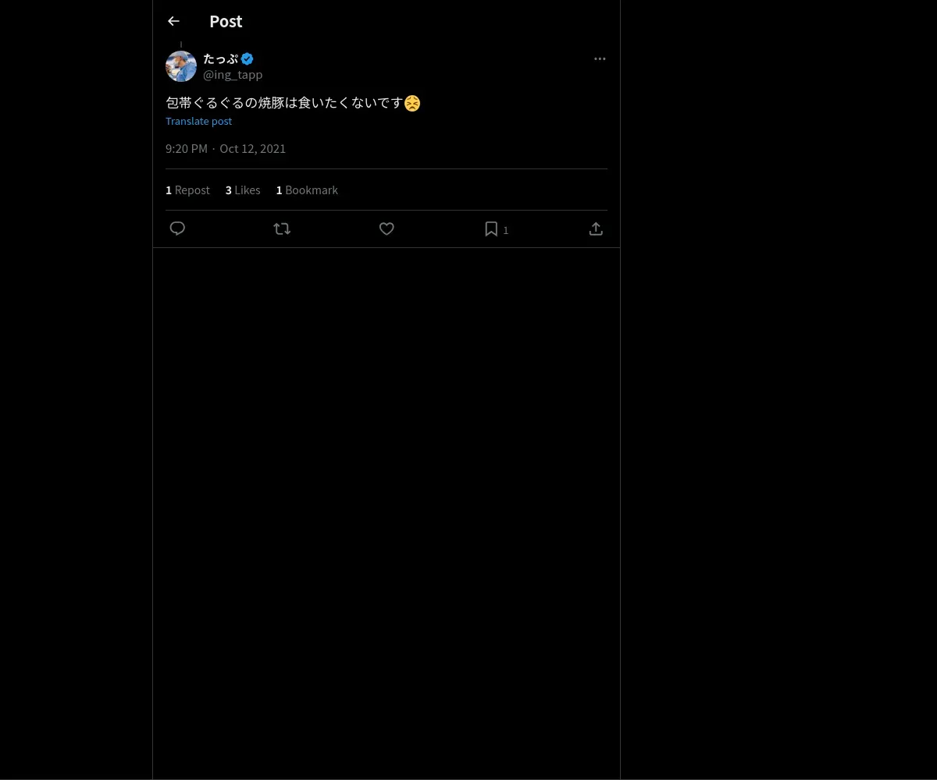The width and height of the screenshot is (937, 780).
Task: Click the blue verified badge
Action: [x=247, y=58]
